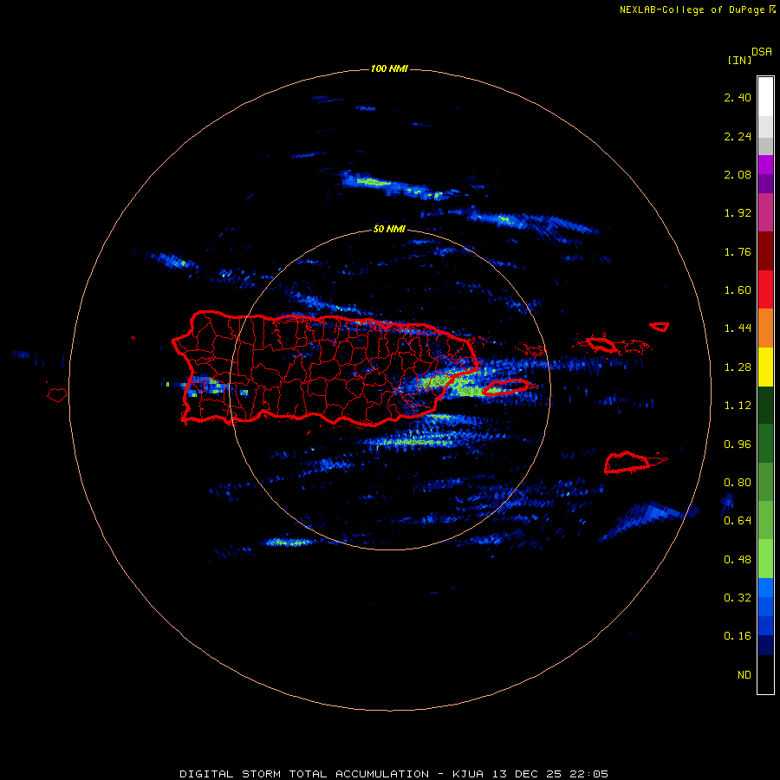Click the 0.80 legend value
The image size is (780, 780).
click(738, 483)
